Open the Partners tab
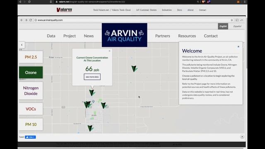Image resolution: width=265 pixels, height=149 pixels. coord(163,36)
